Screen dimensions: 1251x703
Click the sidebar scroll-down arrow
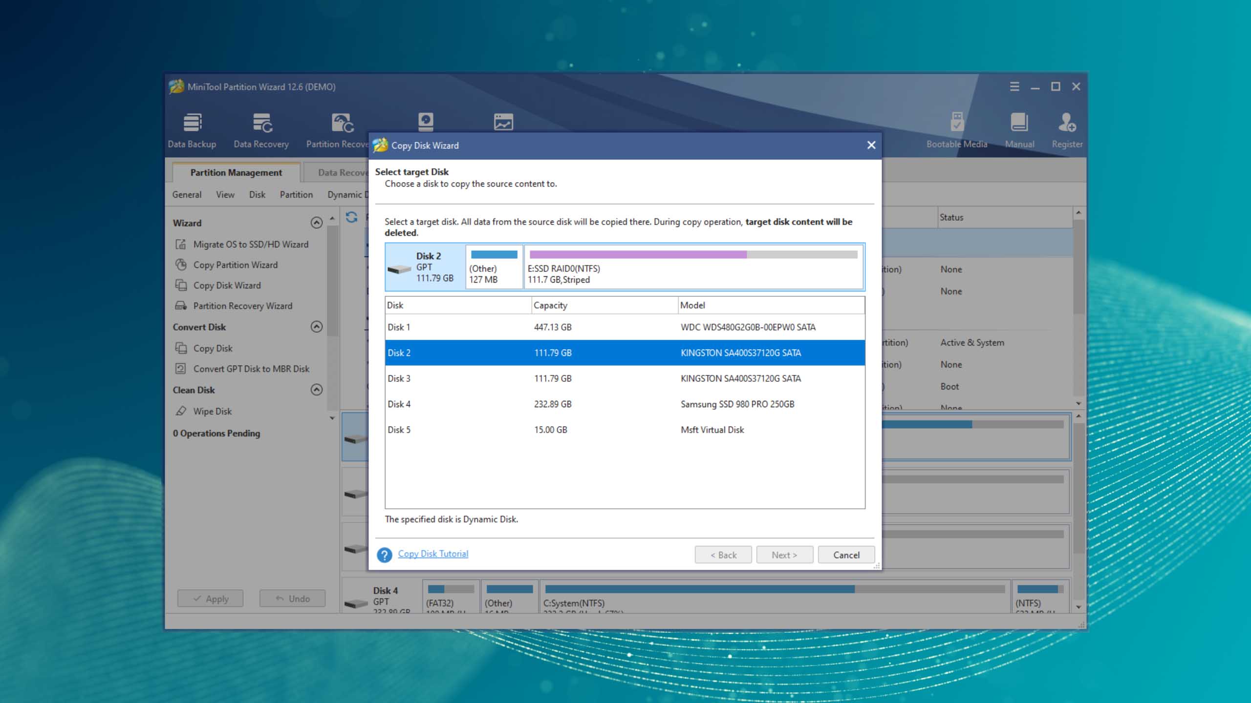332,418
